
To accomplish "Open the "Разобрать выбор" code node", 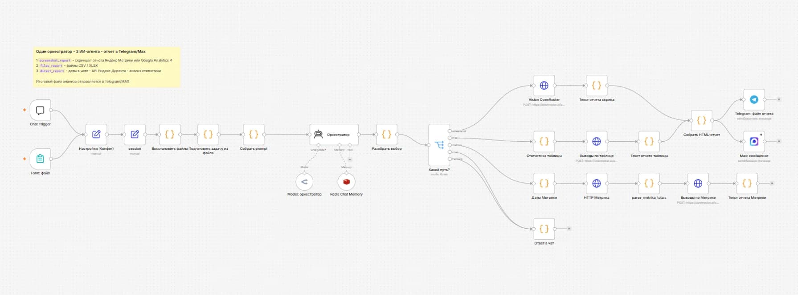I will (x=387, y=135).
